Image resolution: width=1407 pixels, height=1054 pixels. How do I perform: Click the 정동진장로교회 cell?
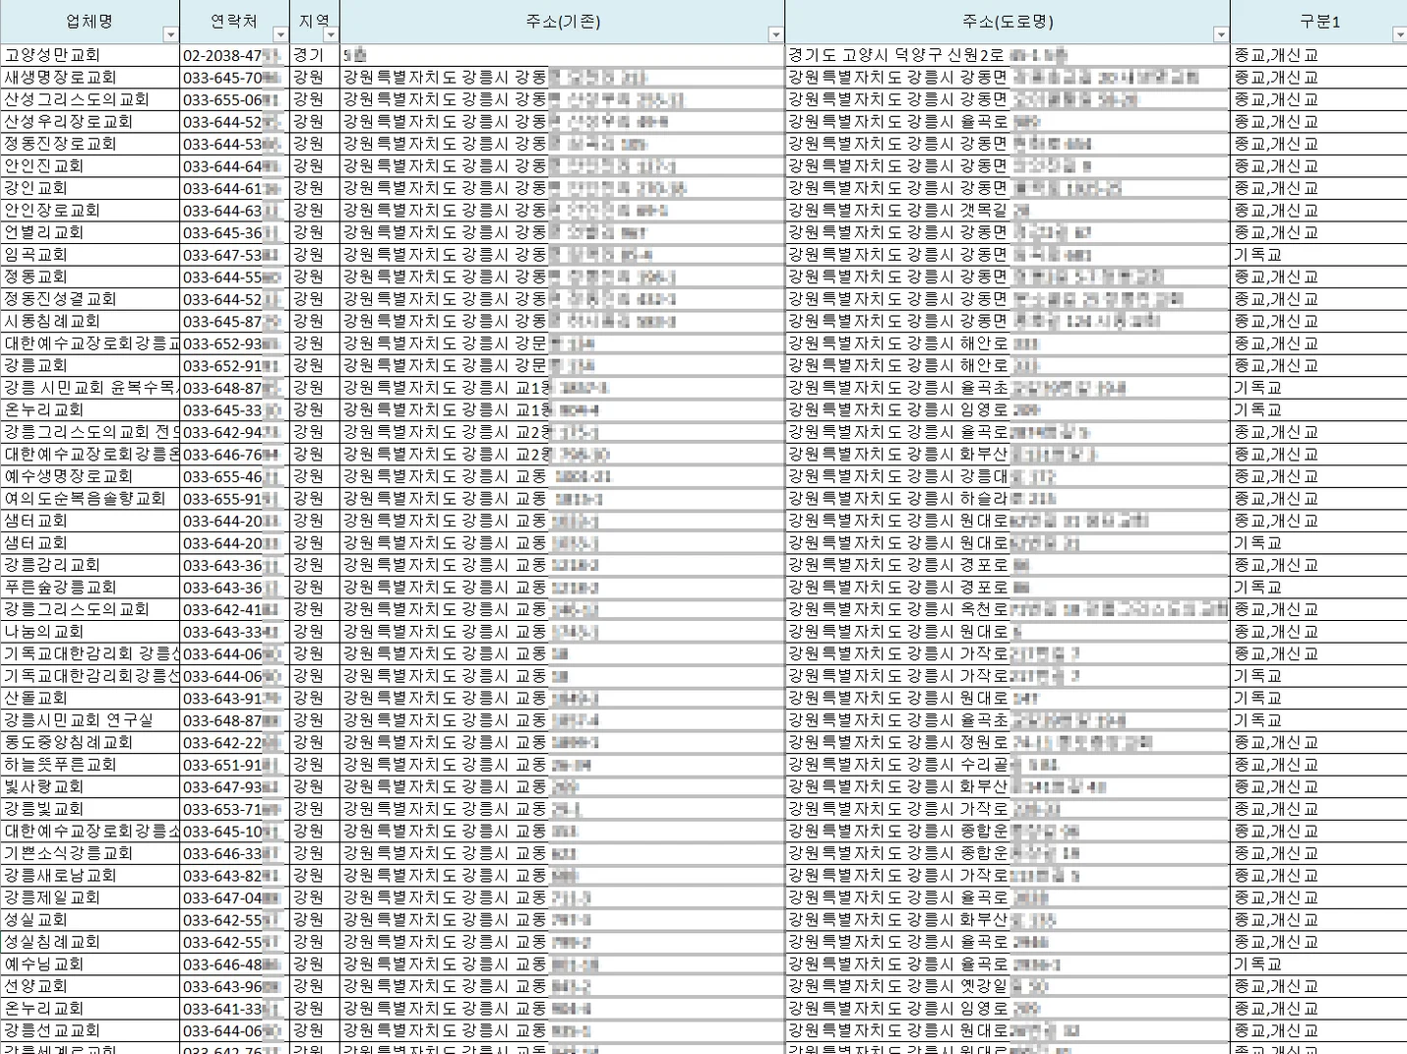90,144
